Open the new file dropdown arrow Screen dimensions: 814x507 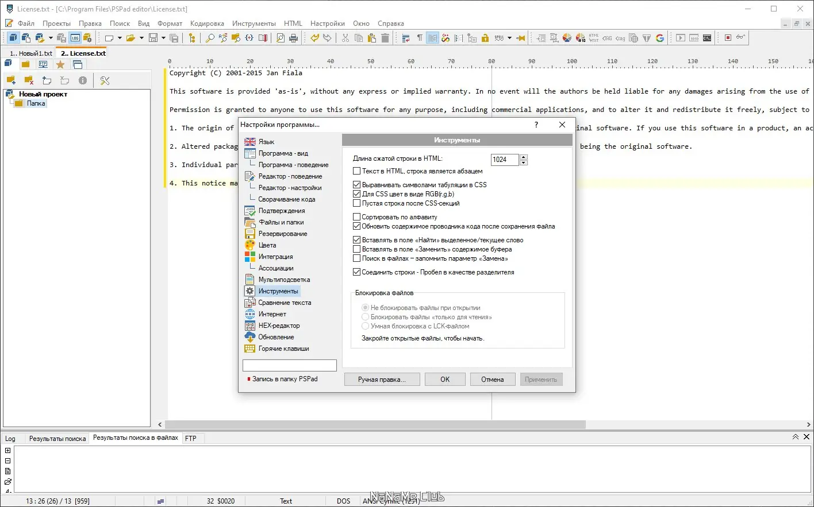coord(120,38)
